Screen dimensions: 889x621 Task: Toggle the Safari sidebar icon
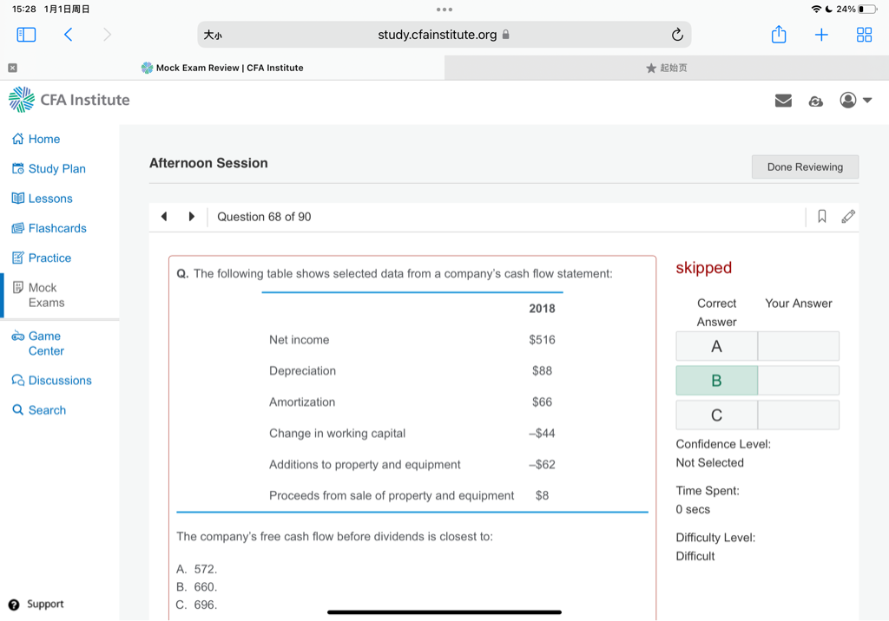[x=26, y=35]
